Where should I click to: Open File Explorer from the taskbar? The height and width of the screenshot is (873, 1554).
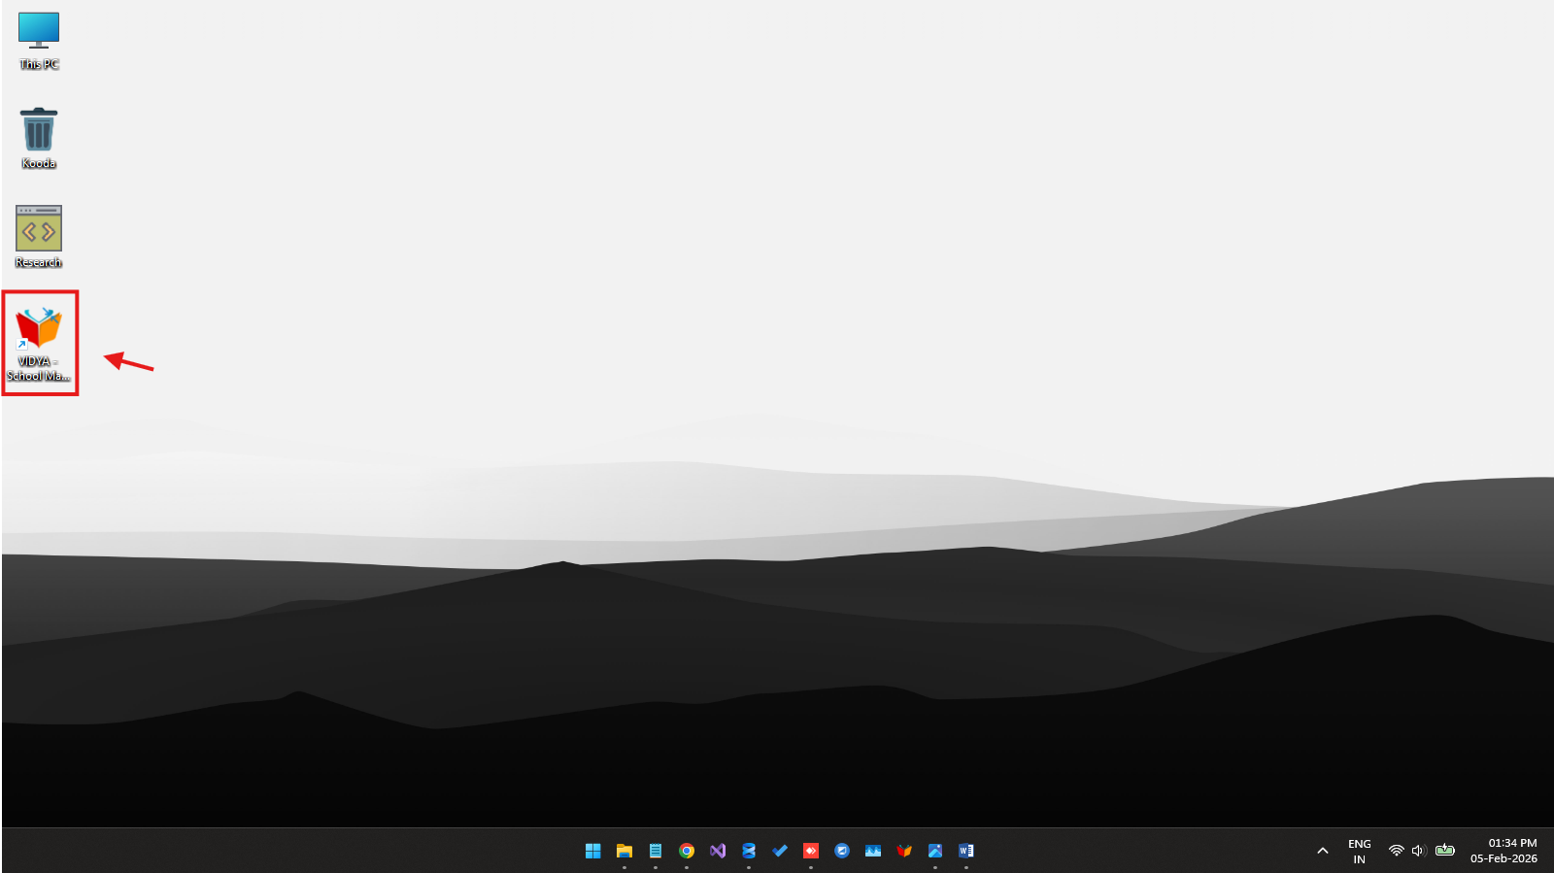coord(625,851)
